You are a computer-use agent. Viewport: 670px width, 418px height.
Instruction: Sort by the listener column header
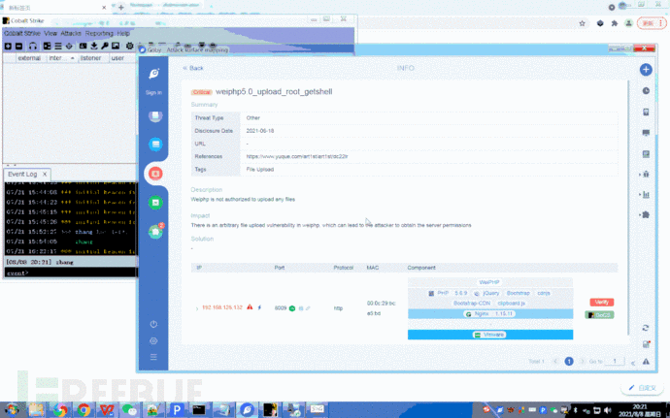pos(91,58)
